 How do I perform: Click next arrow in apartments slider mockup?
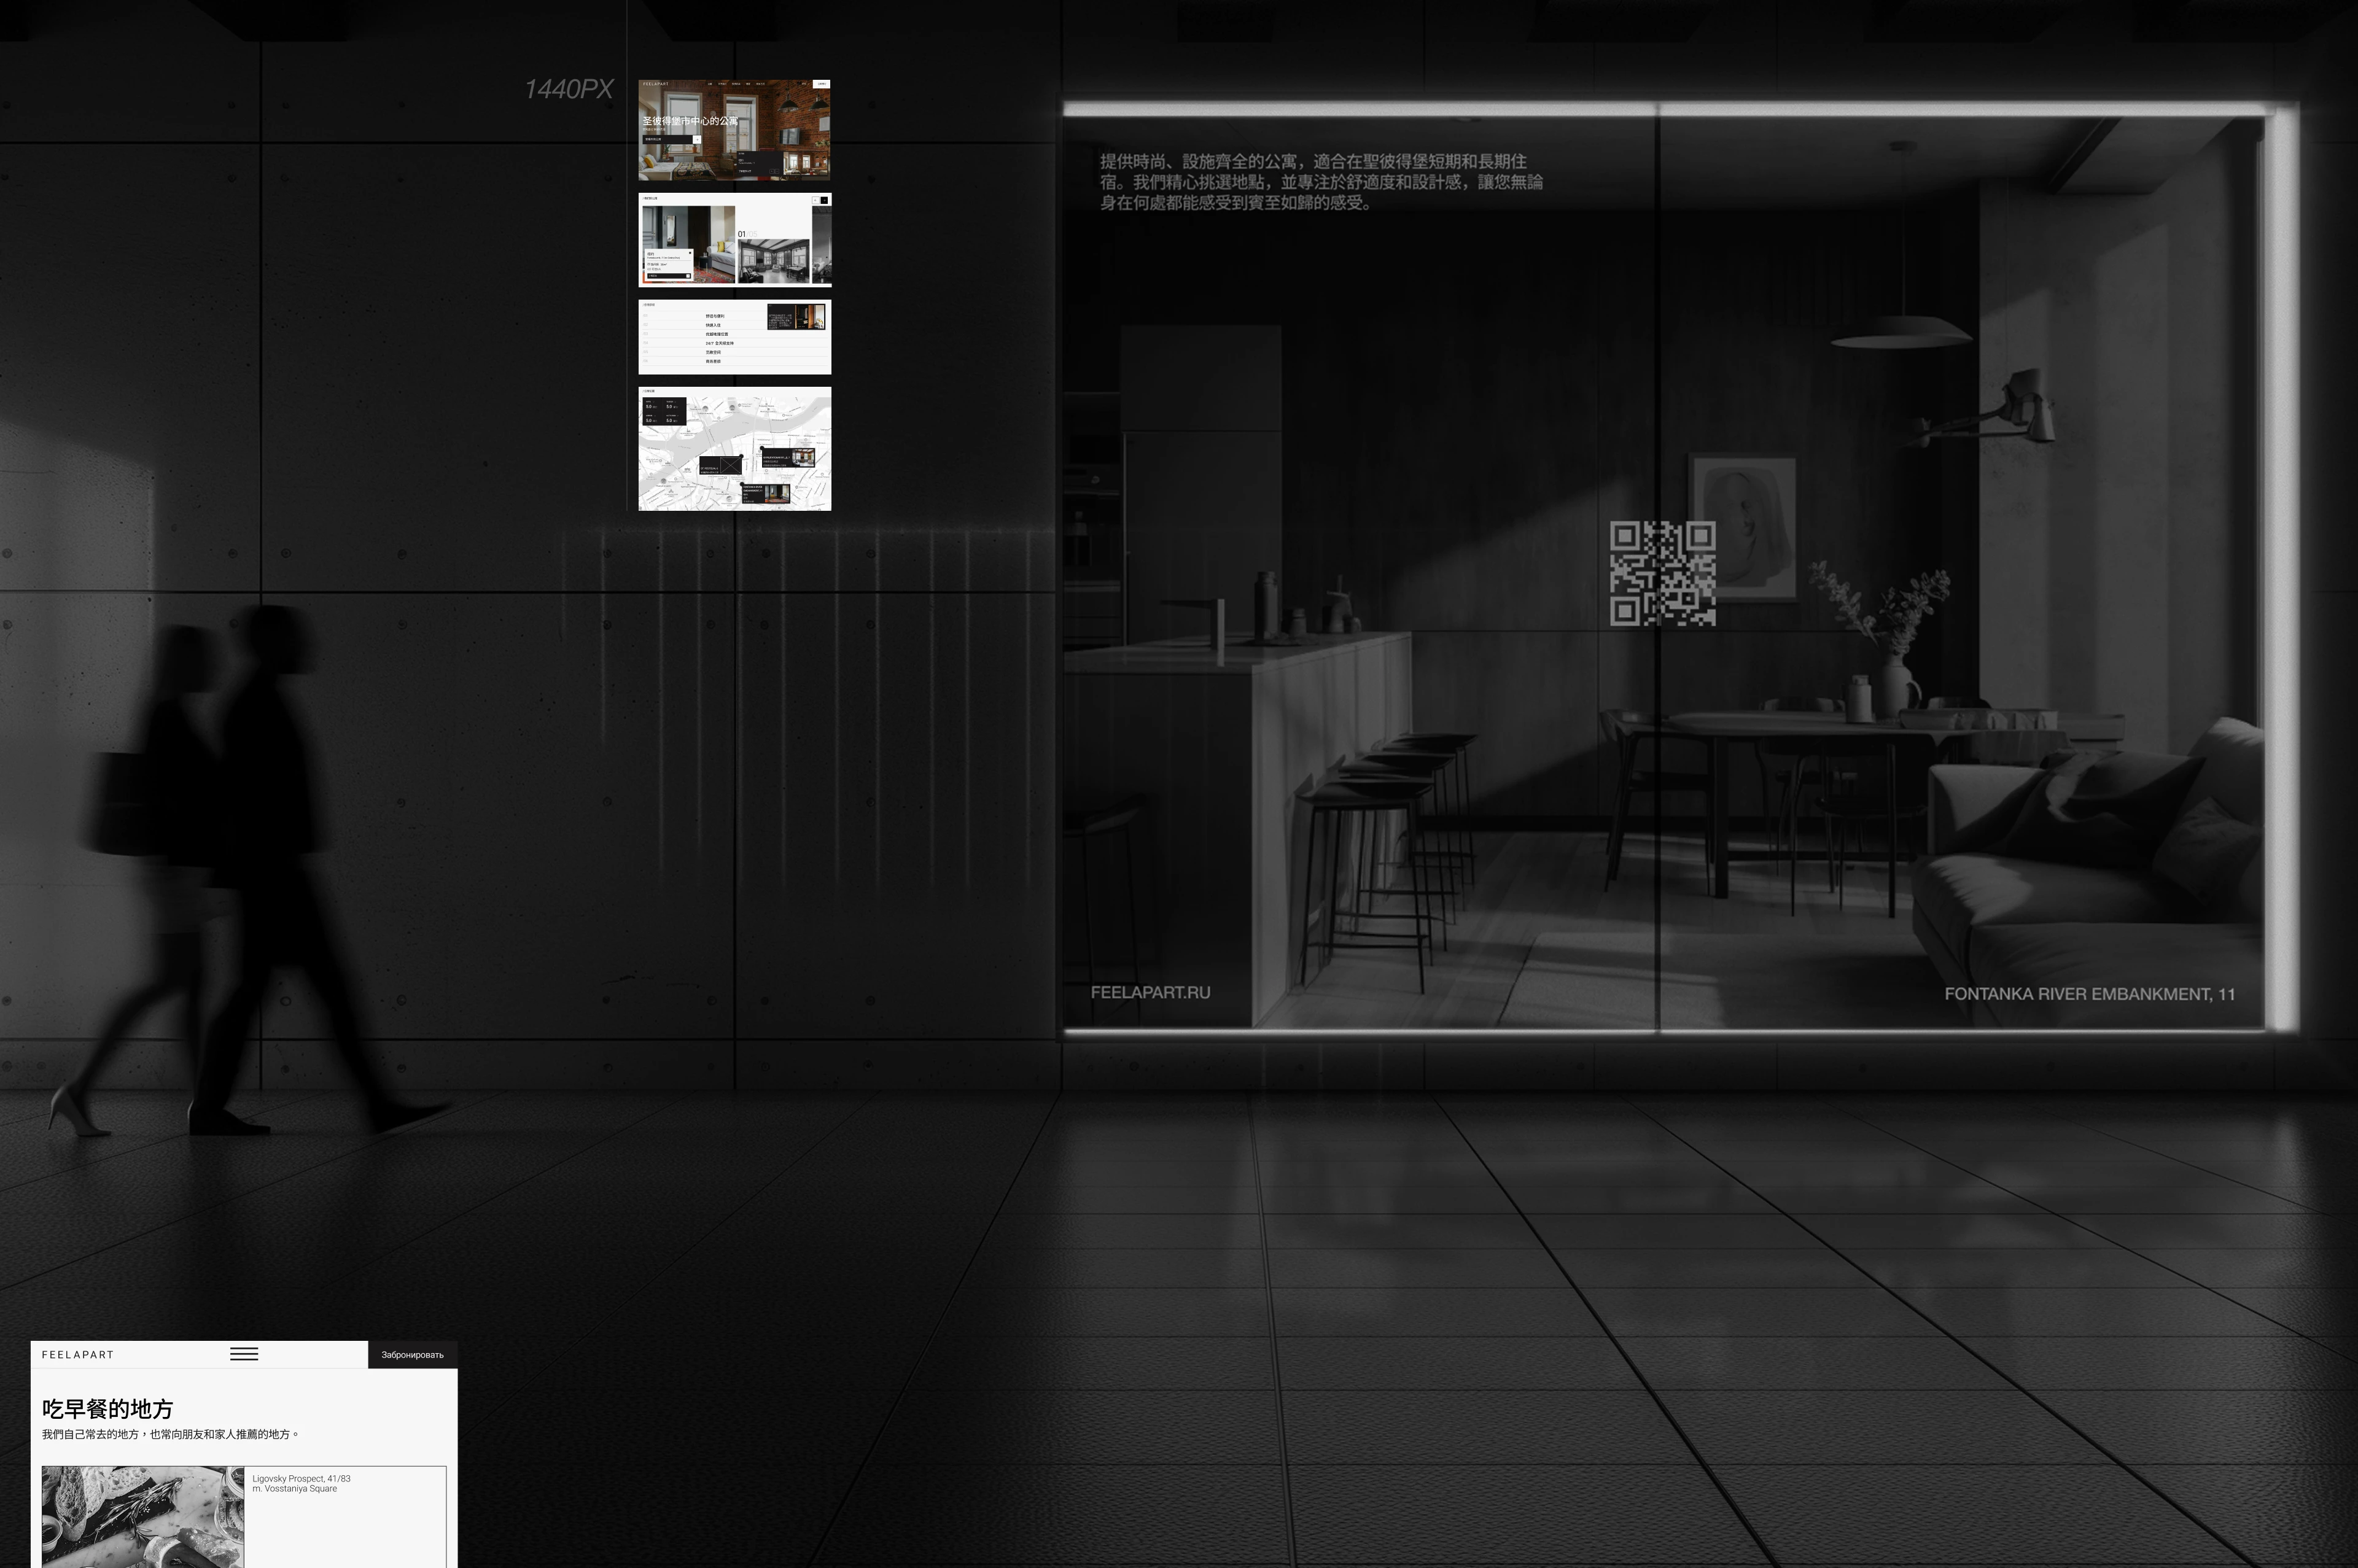[824, 200]
